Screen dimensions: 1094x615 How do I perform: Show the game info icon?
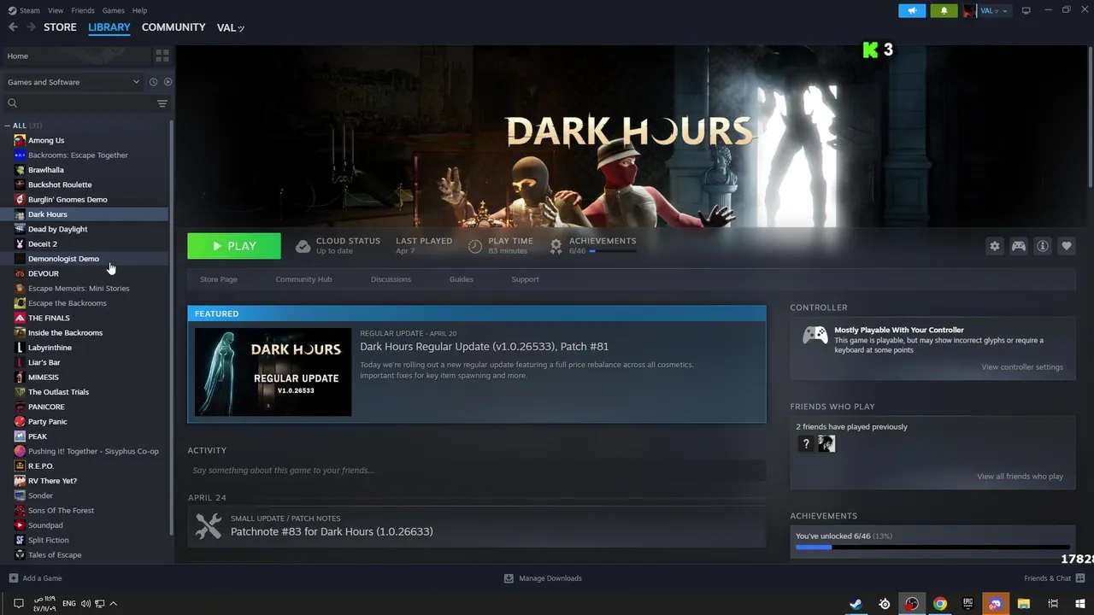(x=1042, y=246)
